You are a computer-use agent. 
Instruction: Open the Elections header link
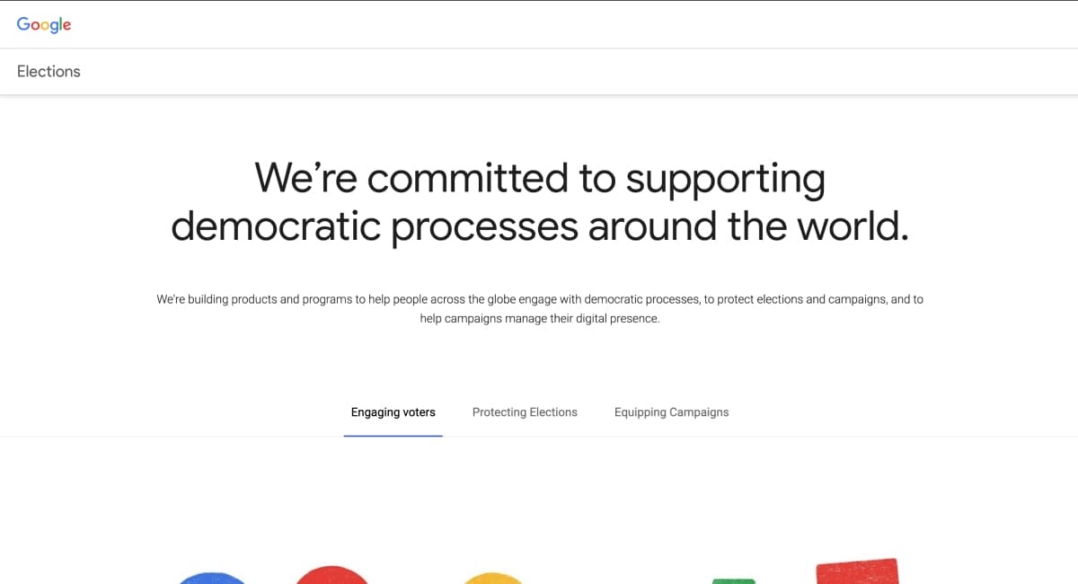(49, 72)
